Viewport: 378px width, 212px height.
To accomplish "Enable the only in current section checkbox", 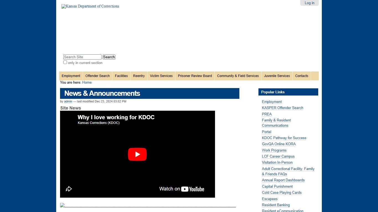I will point(65,62).
